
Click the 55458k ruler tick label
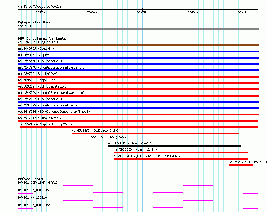pos(142,12)
